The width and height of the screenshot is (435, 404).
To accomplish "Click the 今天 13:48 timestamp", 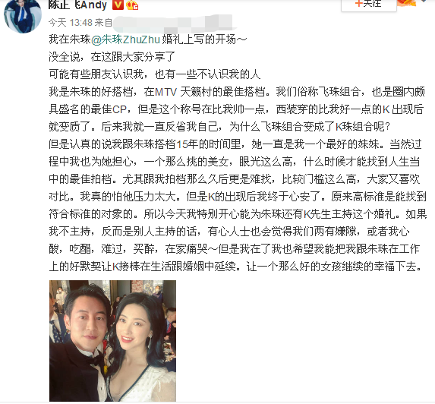I will tap(70, 23).
